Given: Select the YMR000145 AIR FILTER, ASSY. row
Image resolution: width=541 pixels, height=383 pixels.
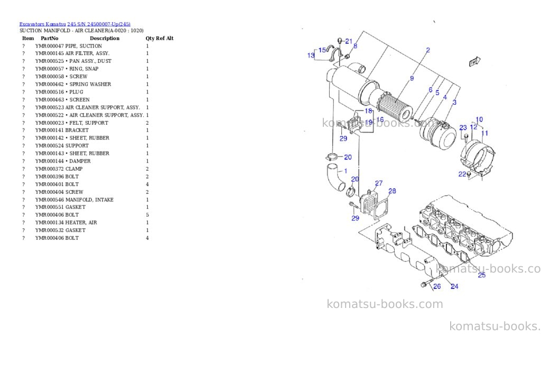Looking at the screenshot, I should [x=86, y=53].
